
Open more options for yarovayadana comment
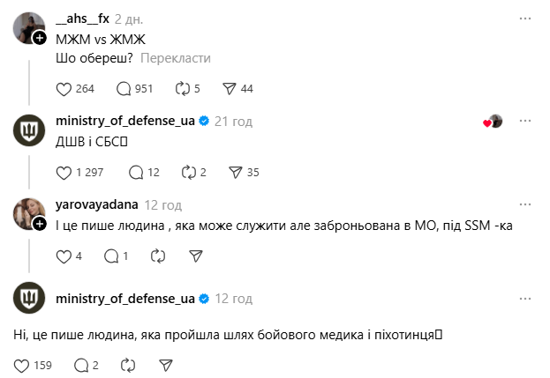pos(526,204)
